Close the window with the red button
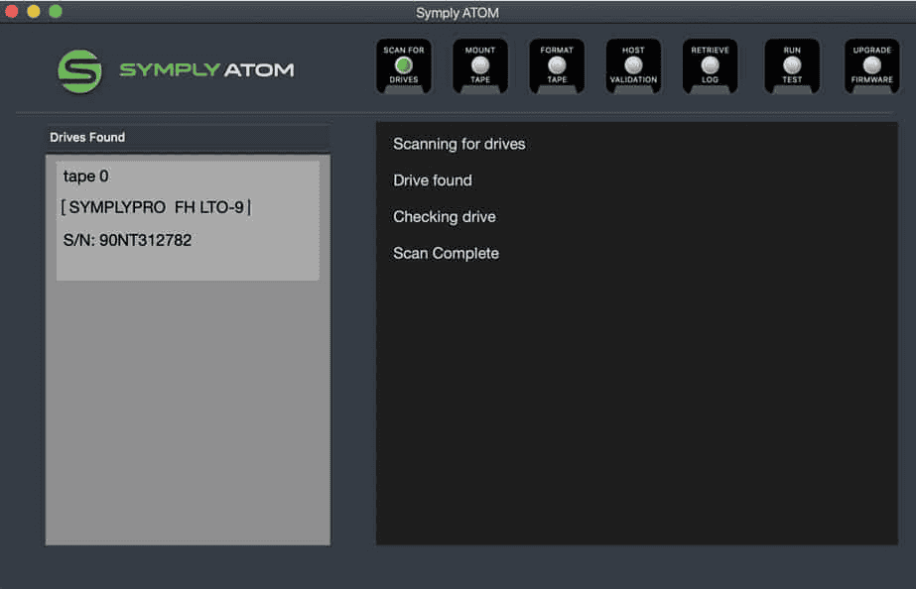This screenshot has height=589, width=916. click(12, 12)
